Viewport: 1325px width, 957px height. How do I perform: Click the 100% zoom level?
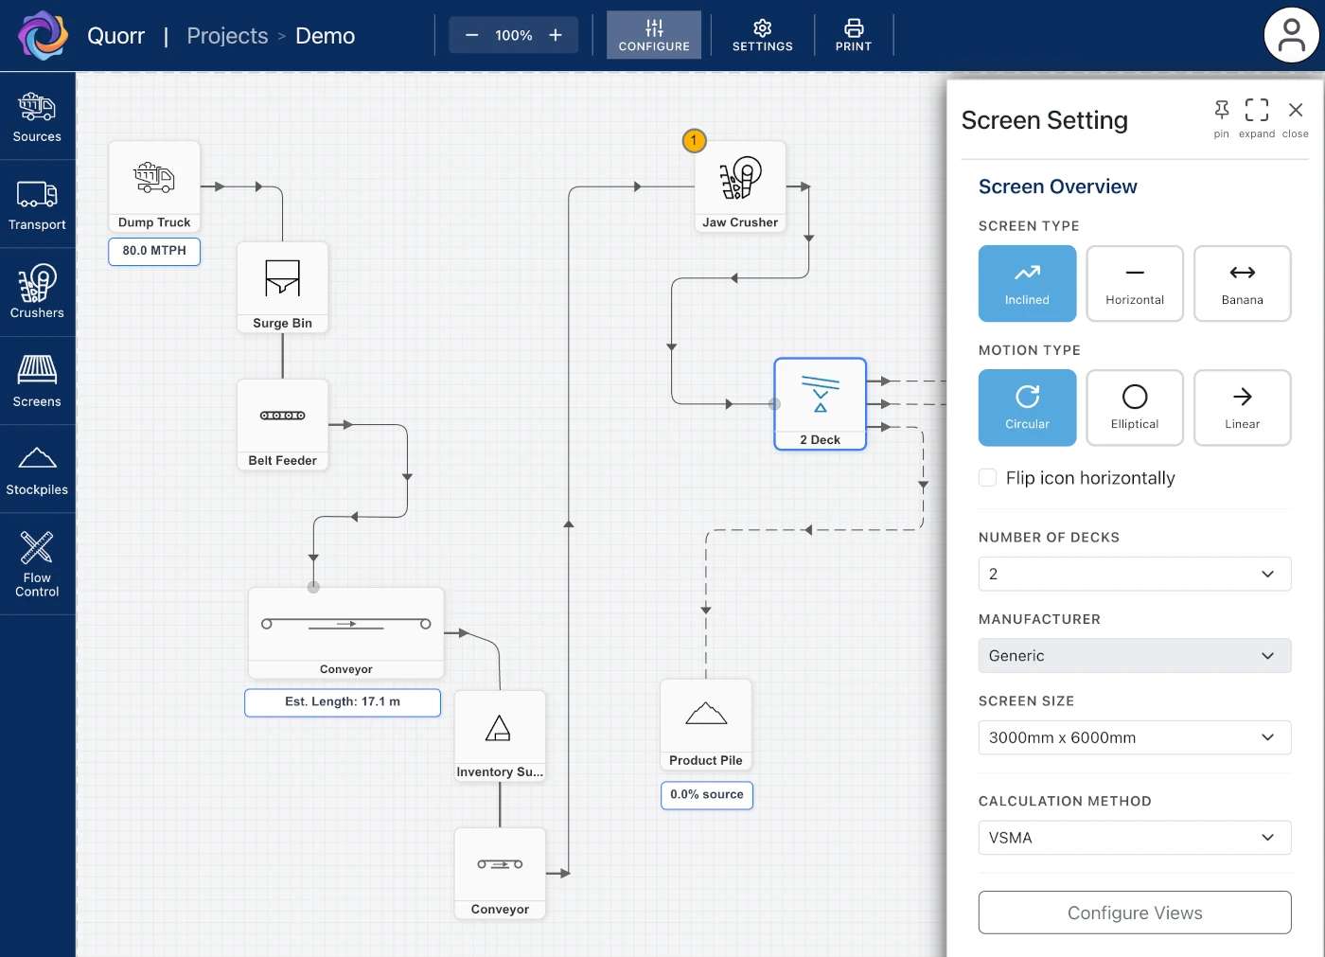pyautogui.click(x=514, y=35)
